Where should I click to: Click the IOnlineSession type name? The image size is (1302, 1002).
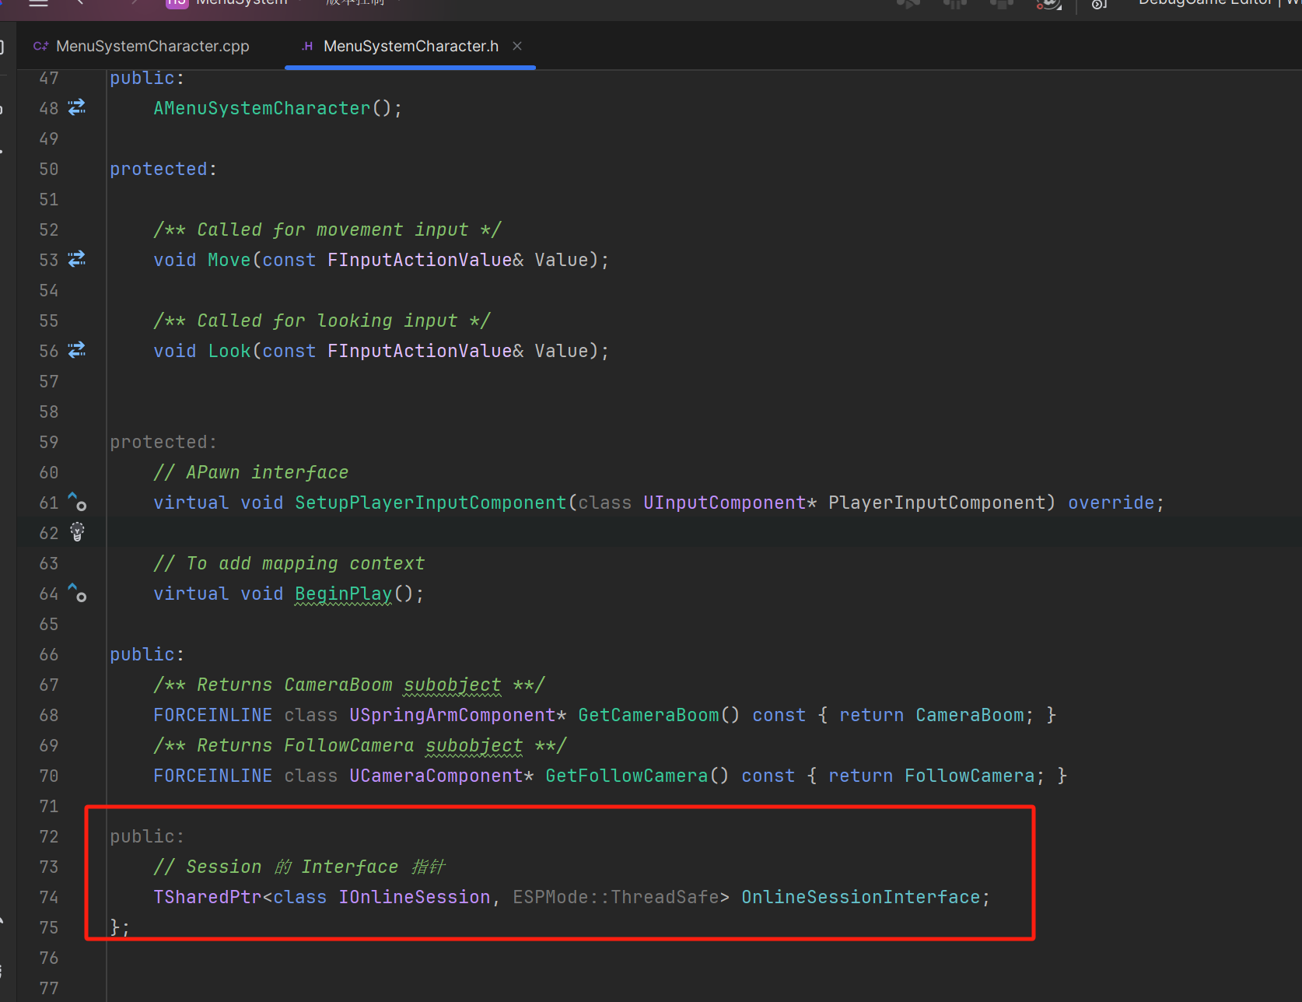pyautogui.click(x=415, y=897)
